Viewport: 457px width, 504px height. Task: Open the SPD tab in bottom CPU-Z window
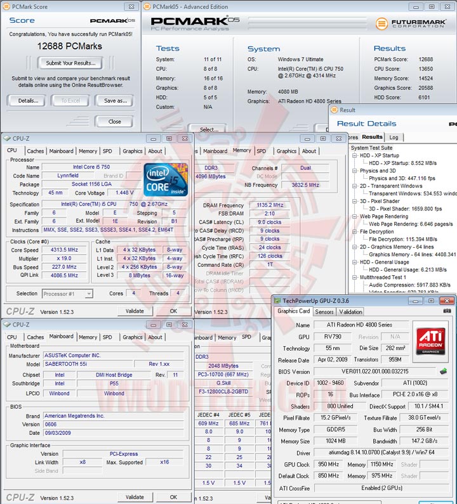pos(107,337)
